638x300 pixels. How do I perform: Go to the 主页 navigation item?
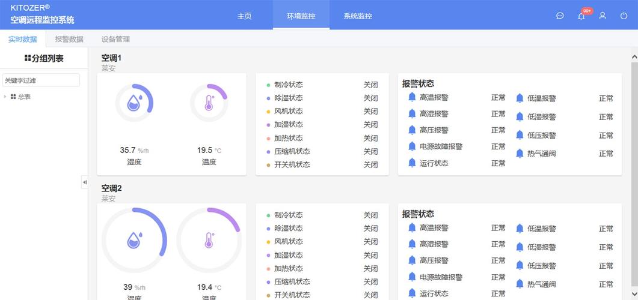point(244,16)
